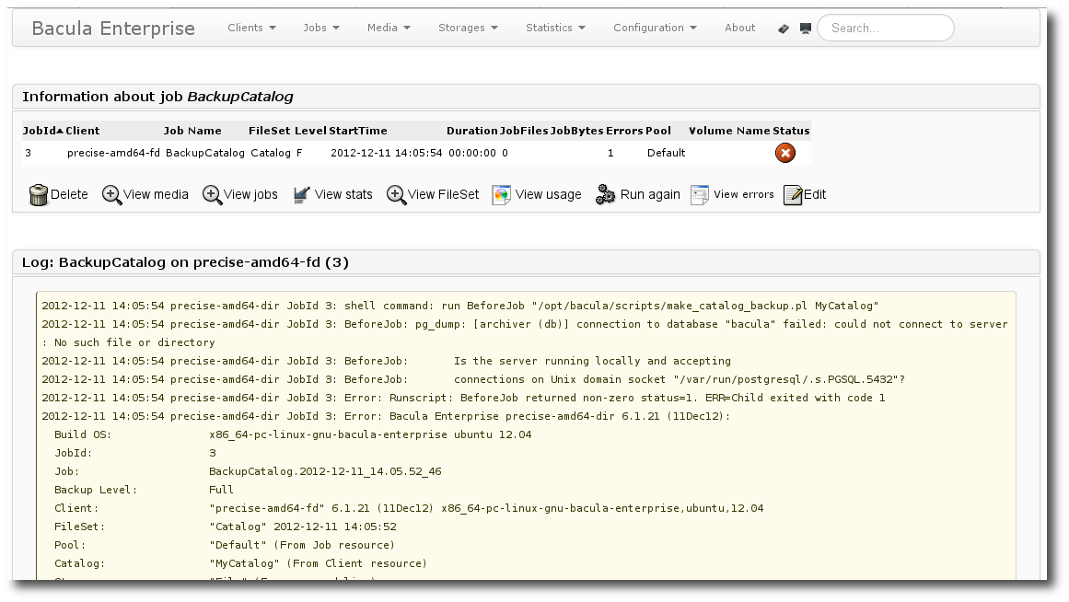The height and width of the screenshot is (602, 1069).
Task: Click the View media magnifier icon
Action: (111, 195)
